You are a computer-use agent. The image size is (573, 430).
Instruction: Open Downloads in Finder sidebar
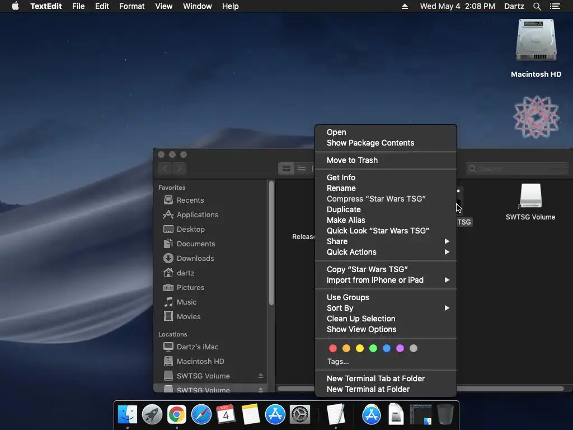point(195,259)
